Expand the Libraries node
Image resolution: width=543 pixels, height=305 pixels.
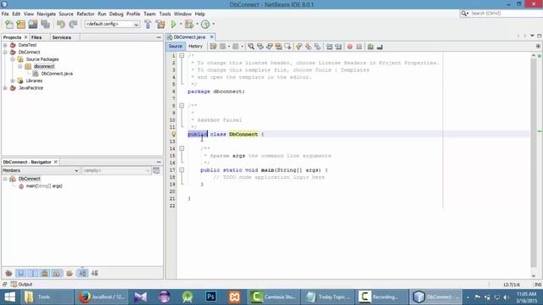pyautogui.click(x=13, y=80)
